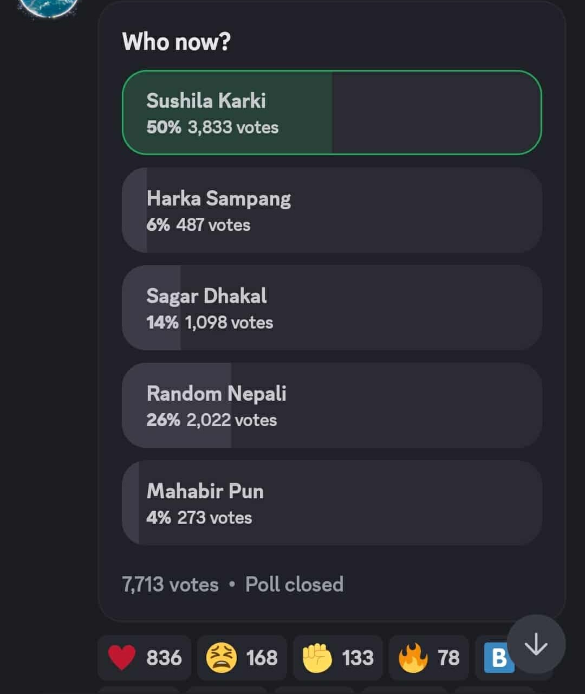Open the poll author's avatar
The height and width of the screenshot is (694, 585).
coord(49,7)
